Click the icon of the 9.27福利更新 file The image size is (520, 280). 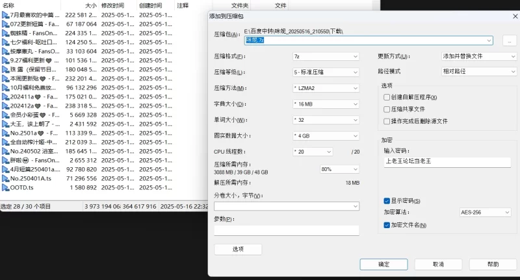[x=5, y=60]
